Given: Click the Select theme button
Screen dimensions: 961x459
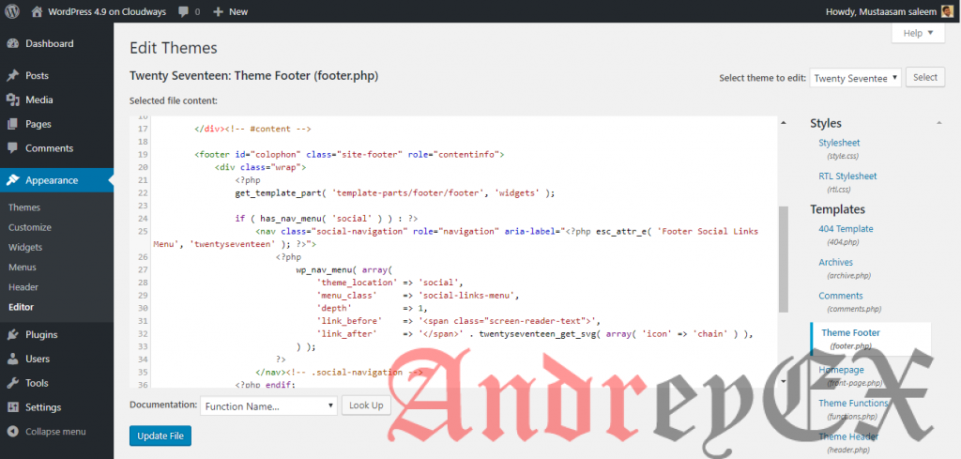Looking at the screenshot, I should pyautogui.click(x=925, y=78).
